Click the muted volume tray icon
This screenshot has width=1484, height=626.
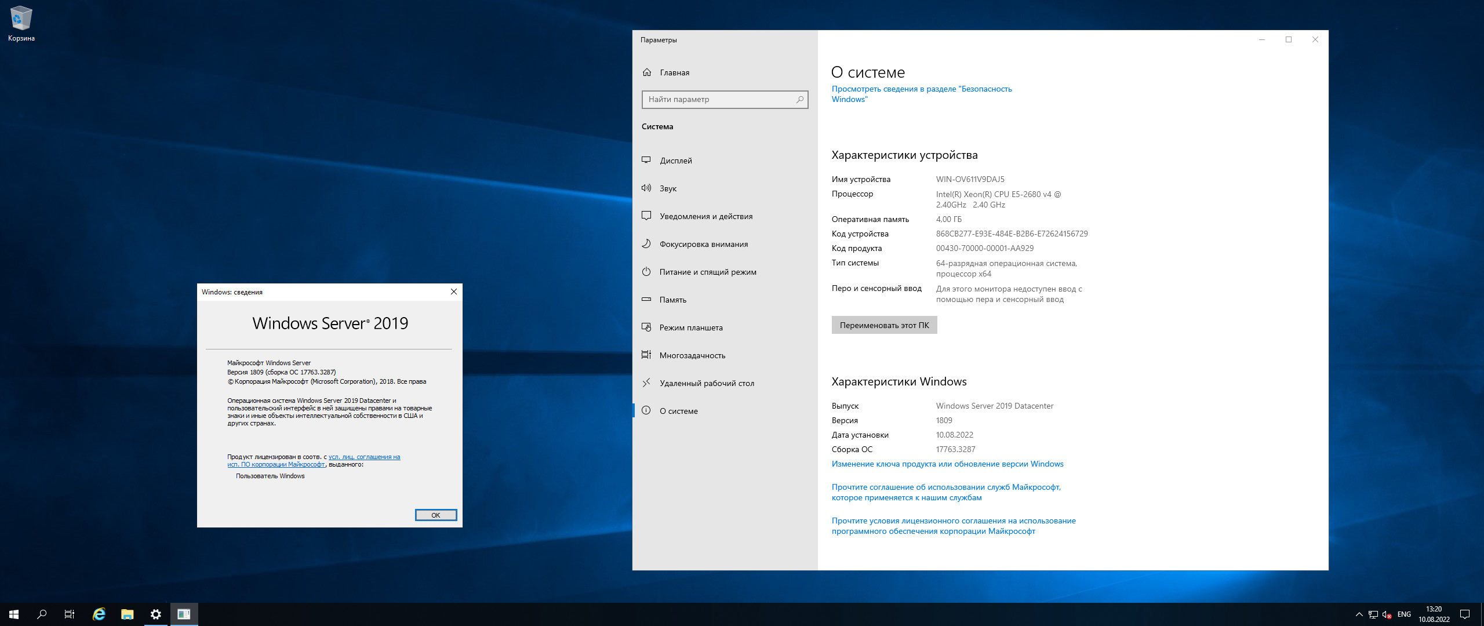click(1387, 614)
